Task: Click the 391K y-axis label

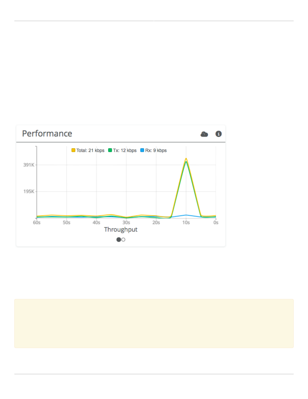Action: (x=29, y=165)
